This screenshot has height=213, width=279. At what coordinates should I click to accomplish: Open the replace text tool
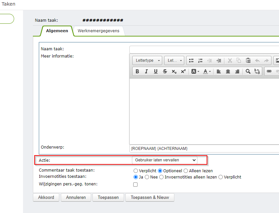click(257, 71)
